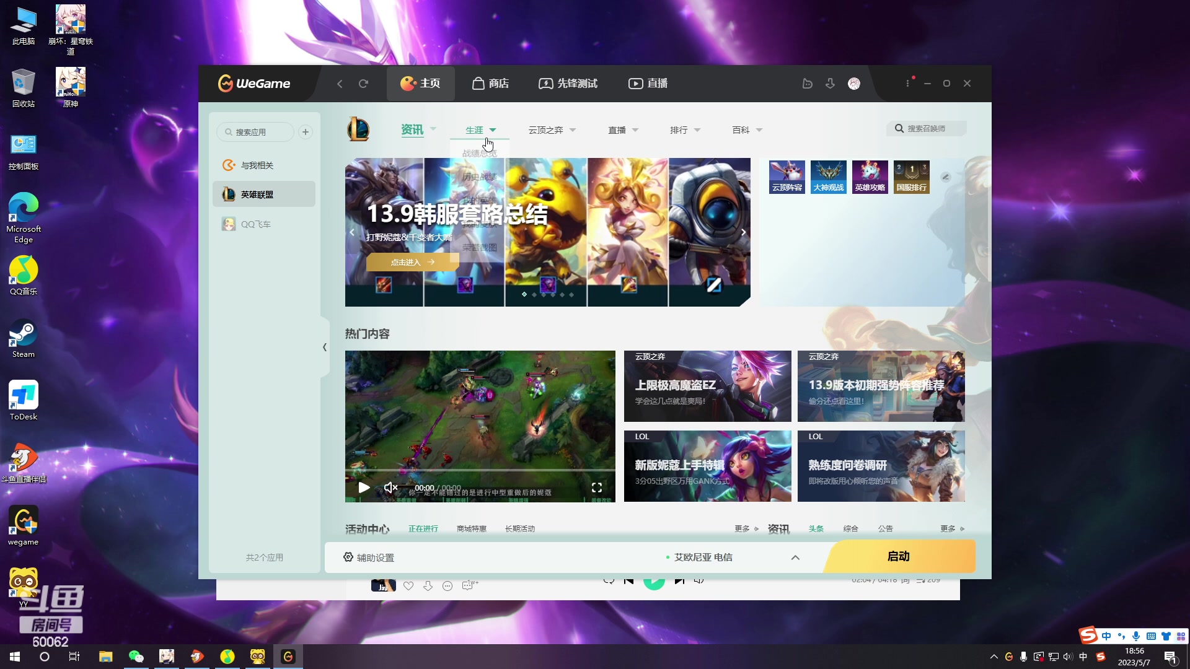Click the 启动 launch button

pyautogui.click(x=899, y=556)
